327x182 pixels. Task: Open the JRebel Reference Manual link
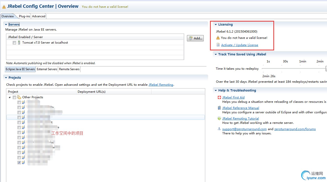click(241, 108)
